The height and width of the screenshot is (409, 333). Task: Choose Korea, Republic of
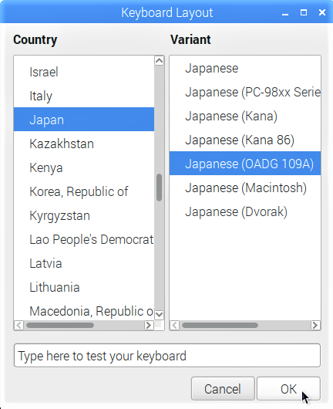pos(84,191)
